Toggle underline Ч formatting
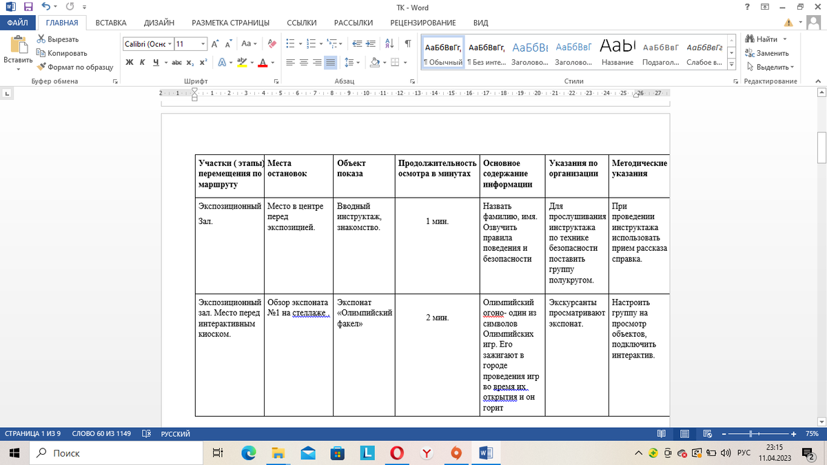This screenshot has width=827, height=465. click(x=156, y=62)
